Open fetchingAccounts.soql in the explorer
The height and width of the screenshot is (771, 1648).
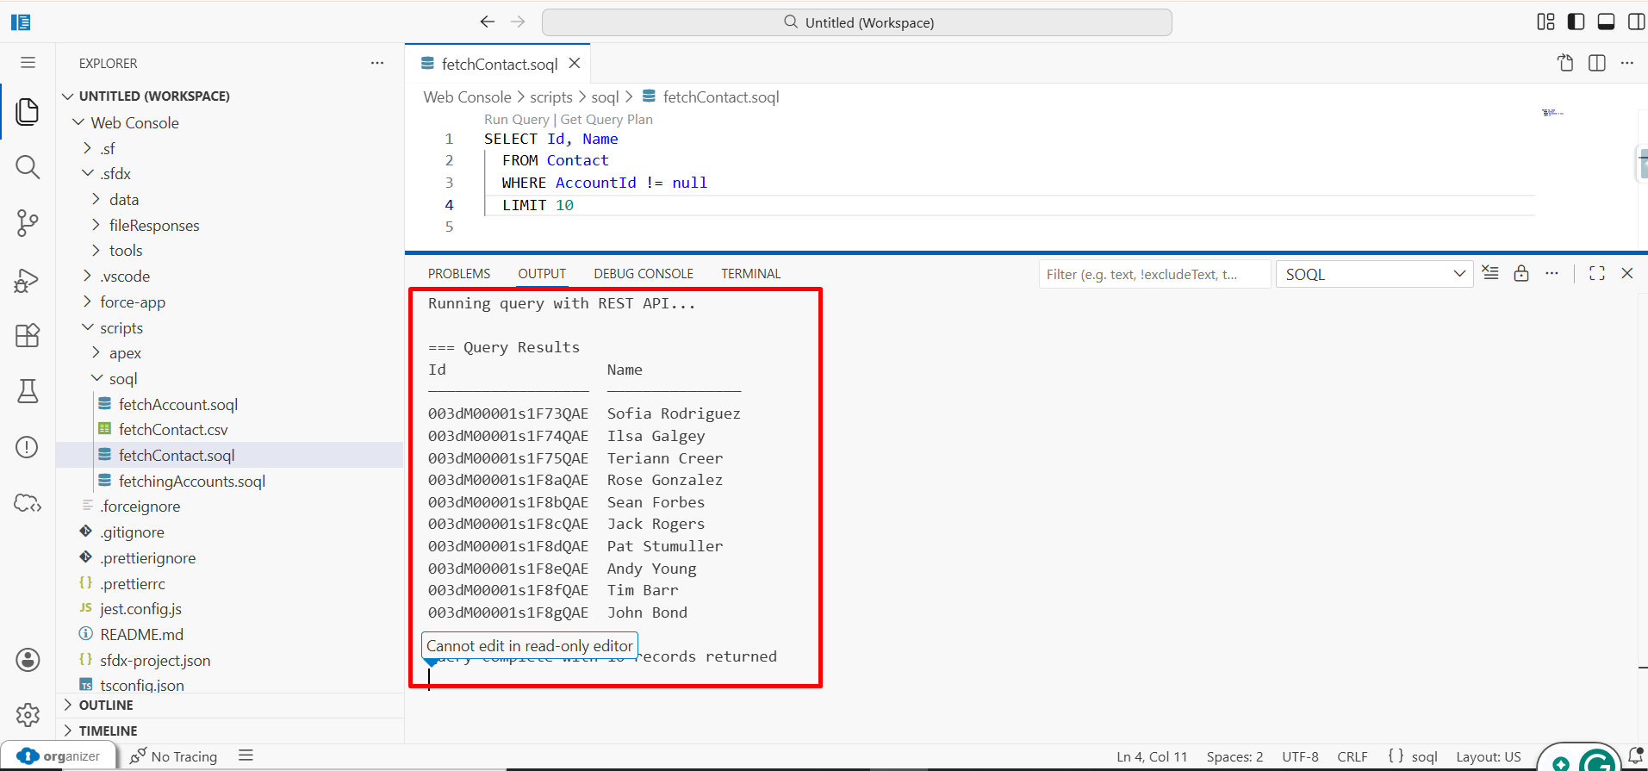(191, 481)
